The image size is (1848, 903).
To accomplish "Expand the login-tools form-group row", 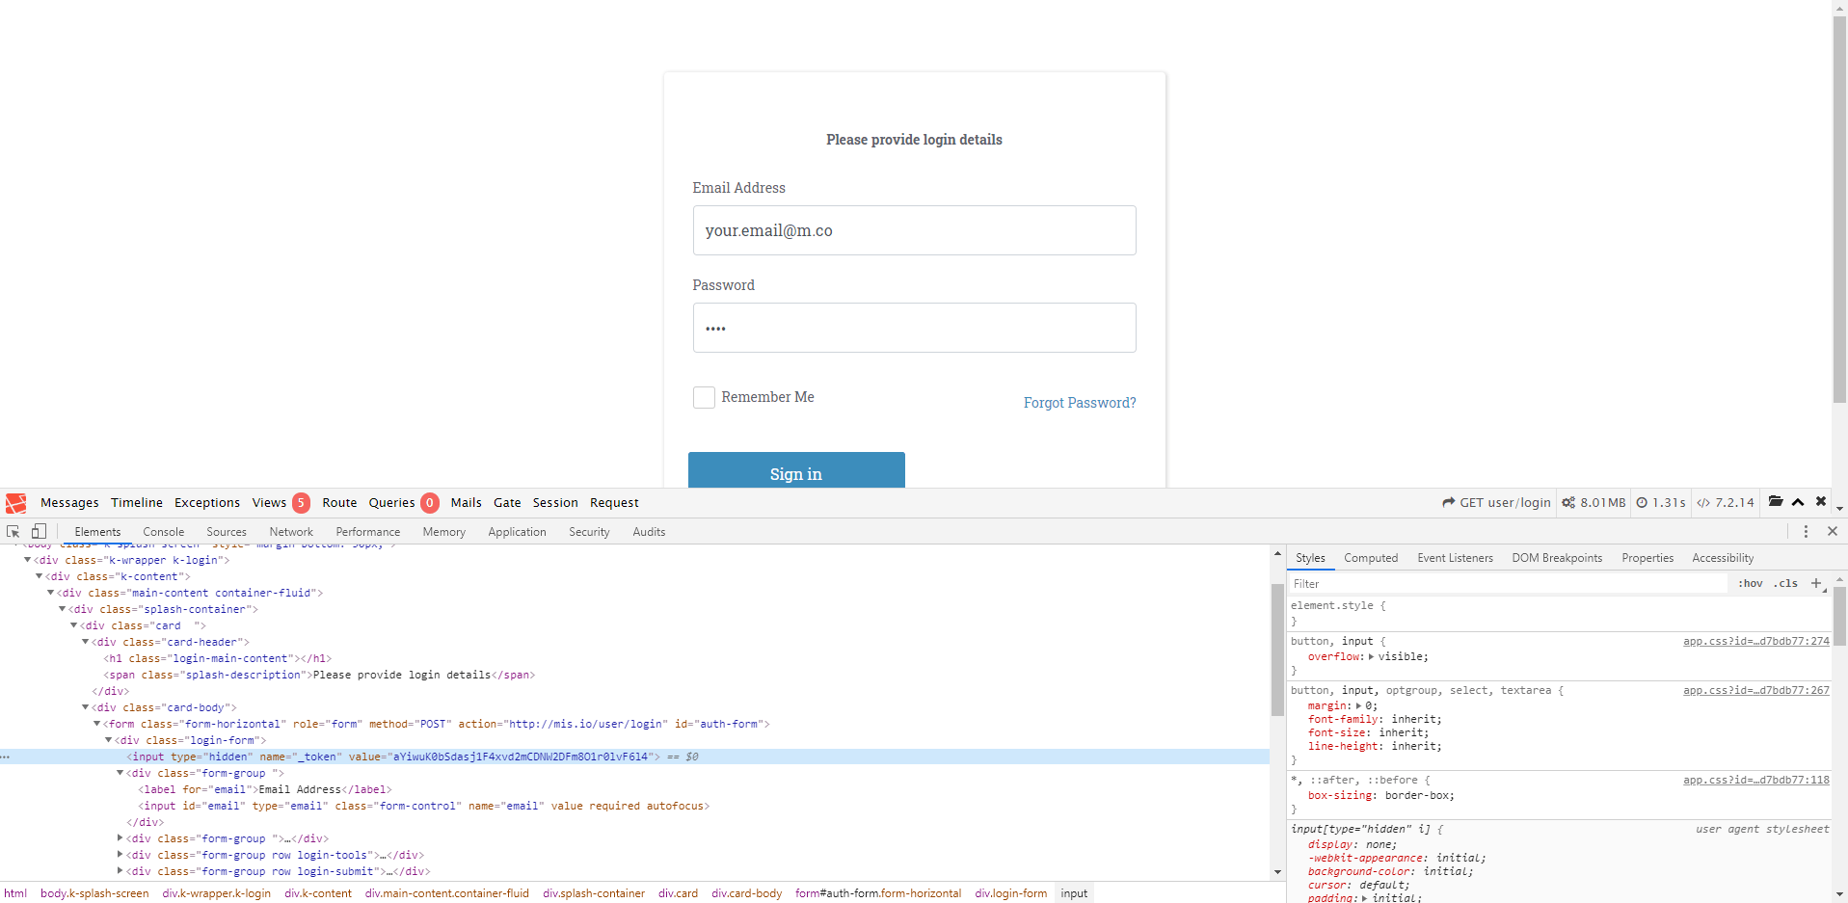I will (121, 855).
